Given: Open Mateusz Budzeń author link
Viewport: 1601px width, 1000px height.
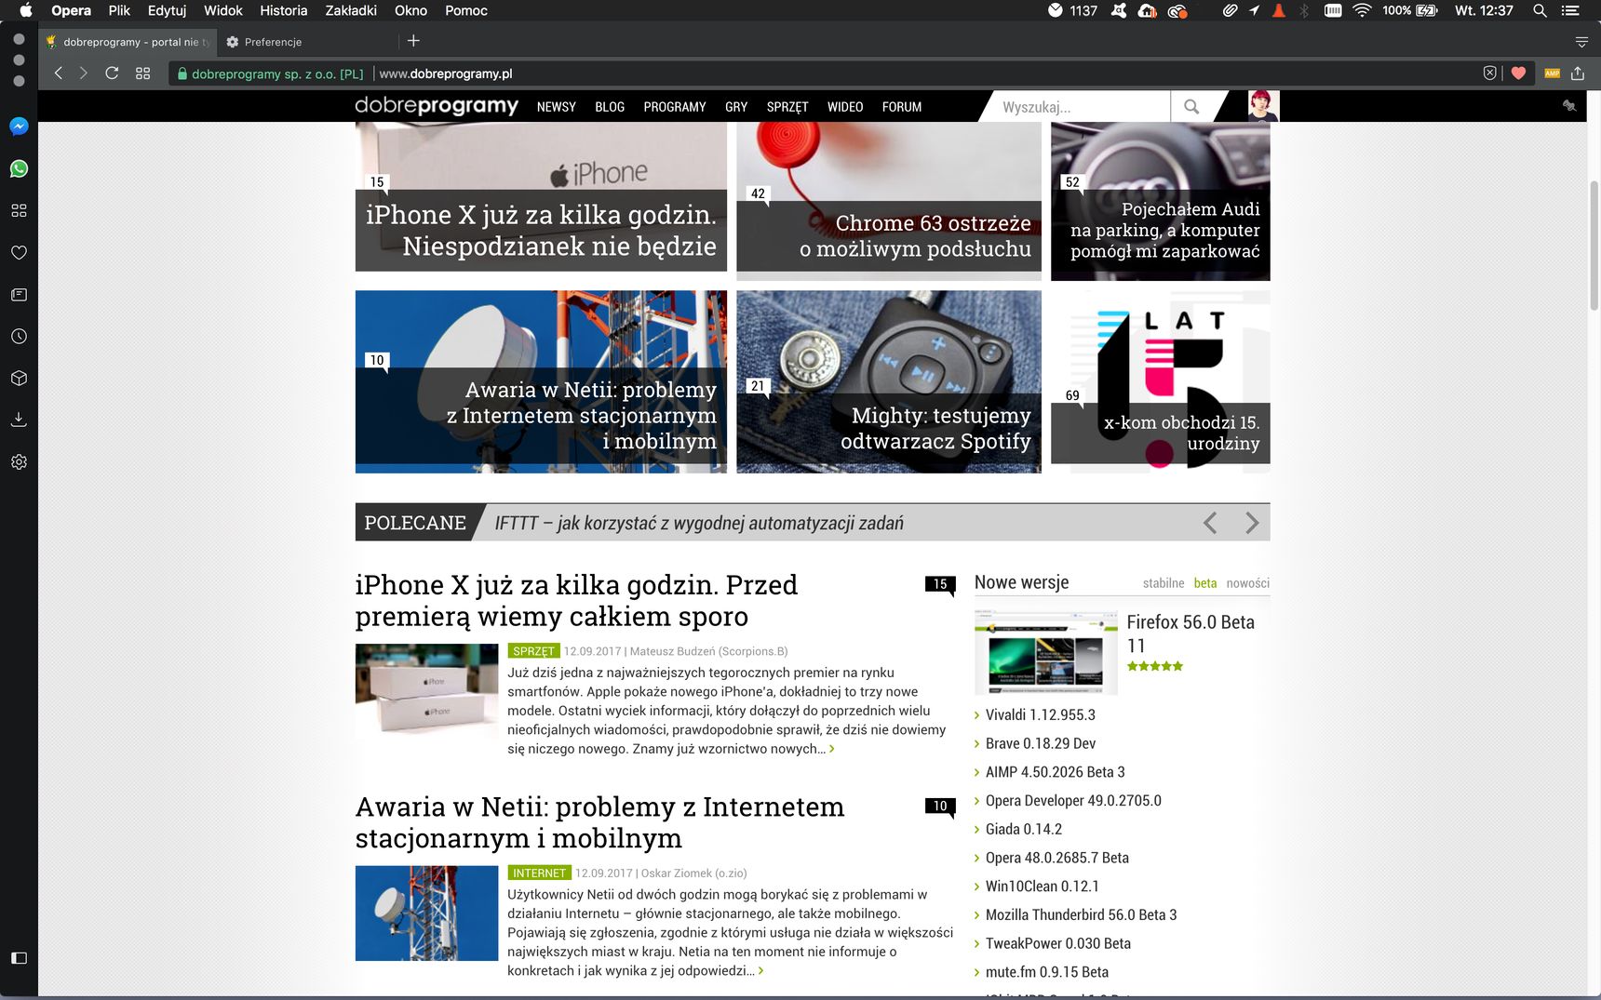Looking at the screenshot, I should (708, 651).
